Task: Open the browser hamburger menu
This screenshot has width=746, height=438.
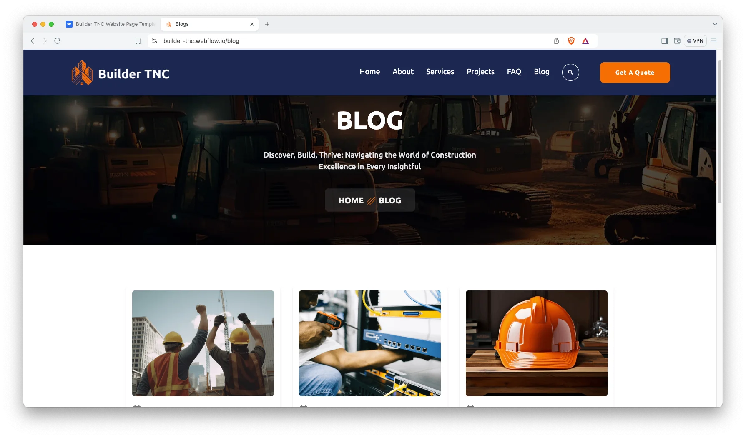Action: point(713,41)
